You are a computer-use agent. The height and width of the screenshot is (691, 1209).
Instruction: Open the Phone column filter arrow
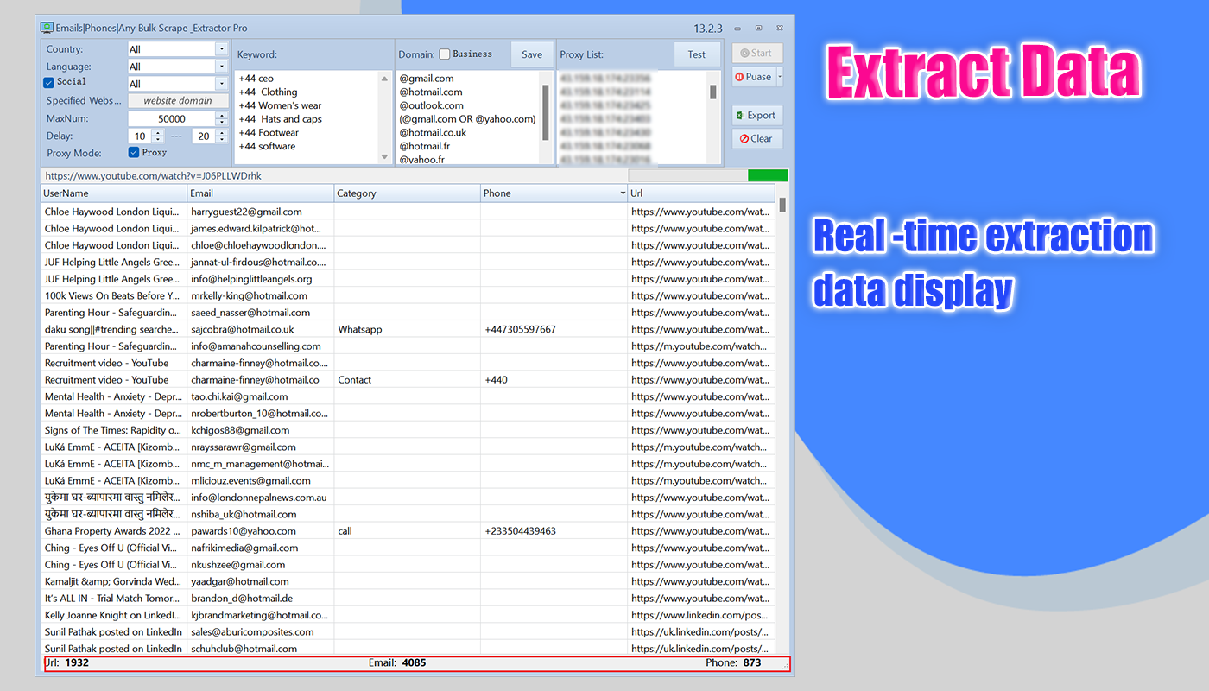[x=623, y=193]
